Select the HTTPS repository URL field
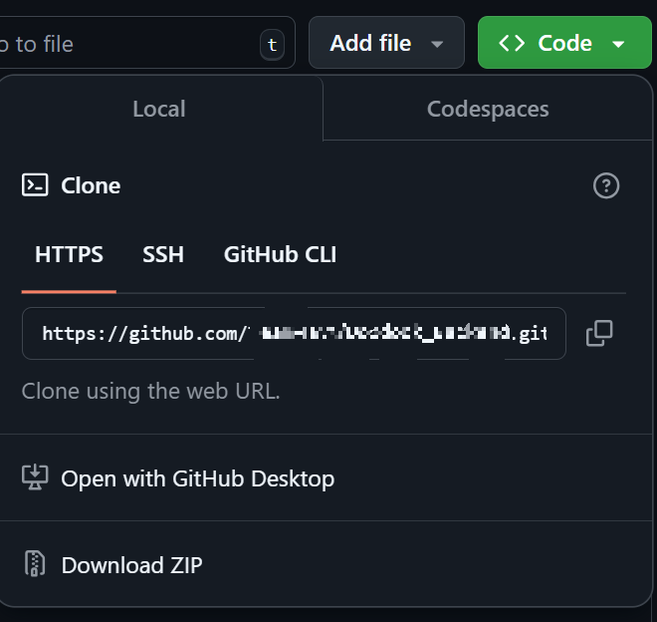Image resolution: width=657 pixels, height=622 pixels. coord(294,333)
